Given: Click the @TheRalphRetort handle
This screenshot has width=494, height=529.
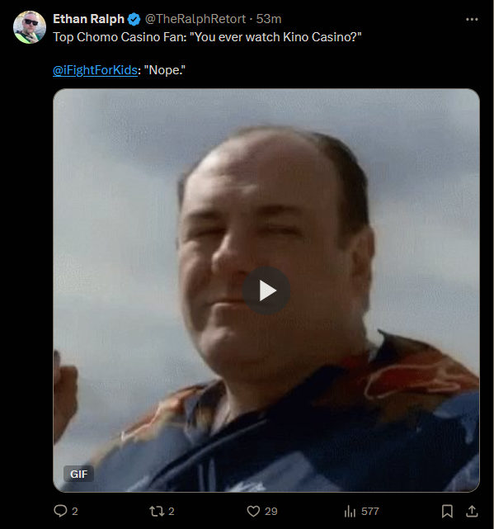Looking at the screenshot, I should [x=195, y=19].
